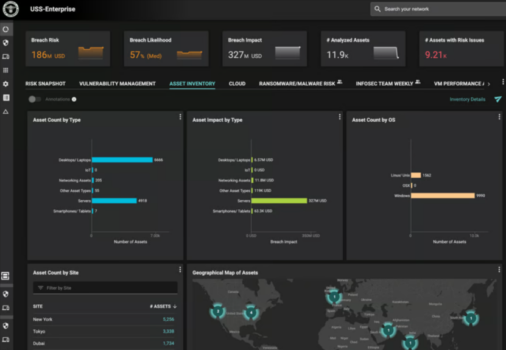Click the filter icon in Filter by Site
506x350 pixels.
pyautogui.click(x=40, y=288)
